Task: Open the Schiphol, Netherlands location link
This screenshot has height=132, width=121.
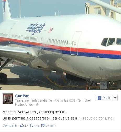Action: click(x=53, y=102)
